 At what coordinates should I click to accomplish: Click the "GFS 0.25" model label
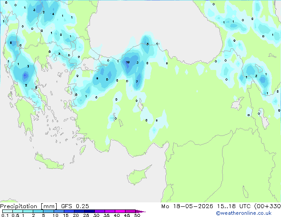pos(75,206)
